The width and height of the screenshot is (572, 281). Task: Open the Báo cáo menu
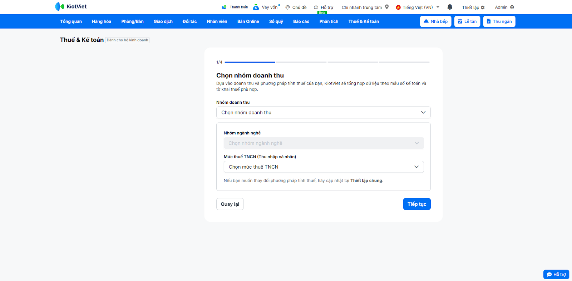click(x=301, y=21)
